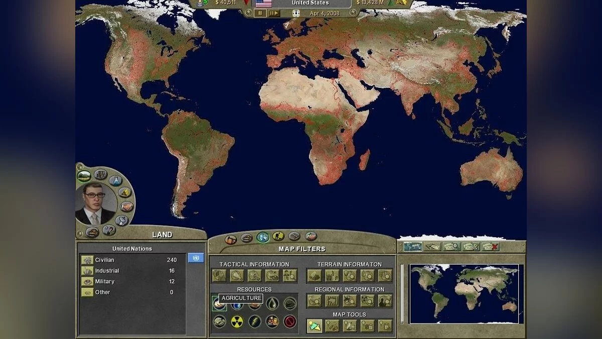The height and width of the screenshot is (339, 602).
Task: Toggle the grey ore rock resource filter
Action: pyautogui.click(x=219, y=321)
